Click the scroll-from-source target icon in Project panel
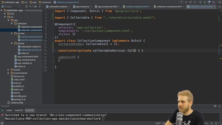 pos(26,7)
